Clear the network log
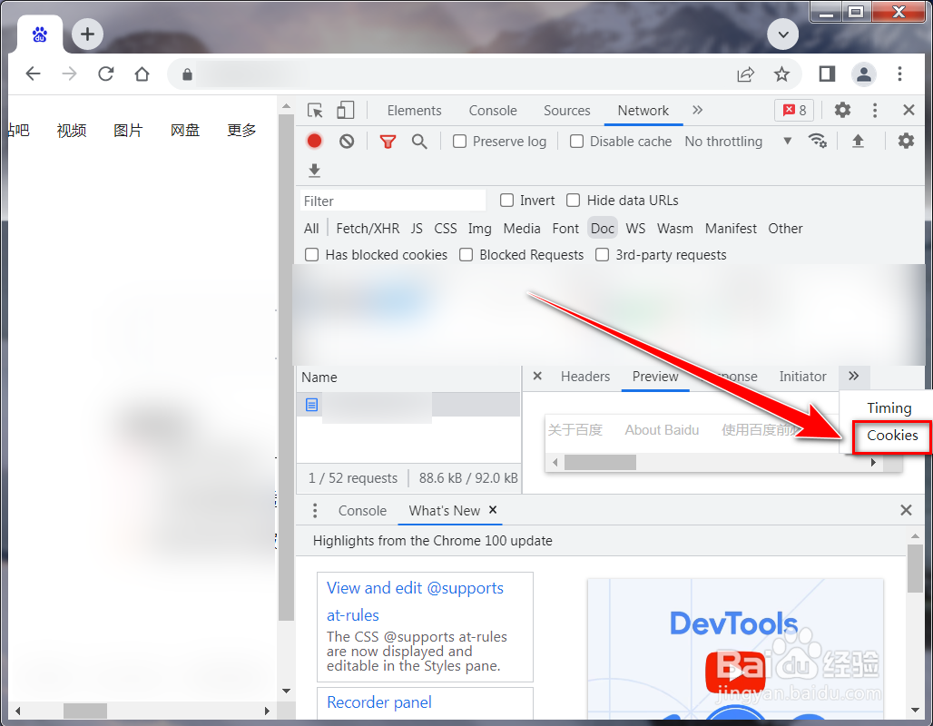Viewport: 933px width, 726px height. coord(347,141)
